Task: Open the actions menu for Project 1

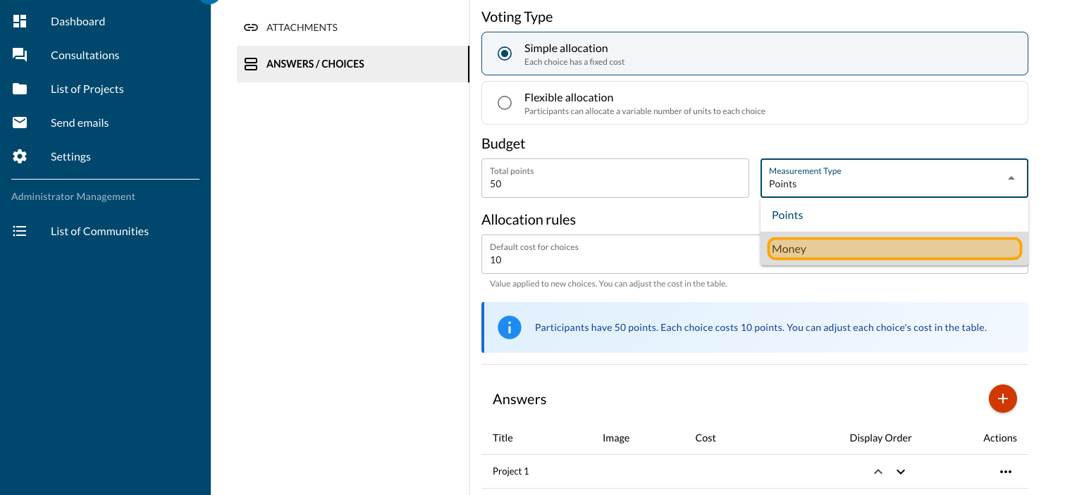Action: (1005, 472)
